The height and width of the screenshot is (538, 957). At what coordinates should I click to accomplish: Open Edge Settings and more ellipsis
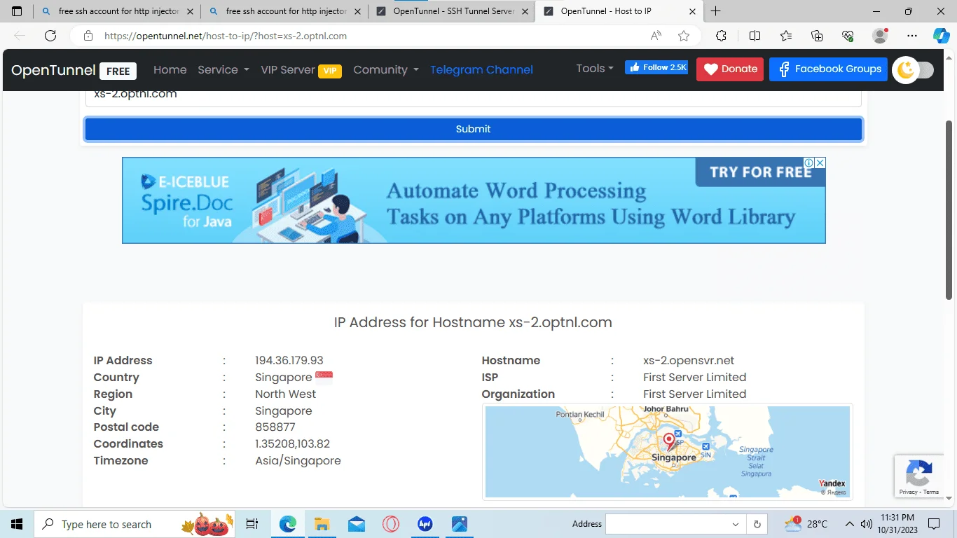(x=911, y=36)
